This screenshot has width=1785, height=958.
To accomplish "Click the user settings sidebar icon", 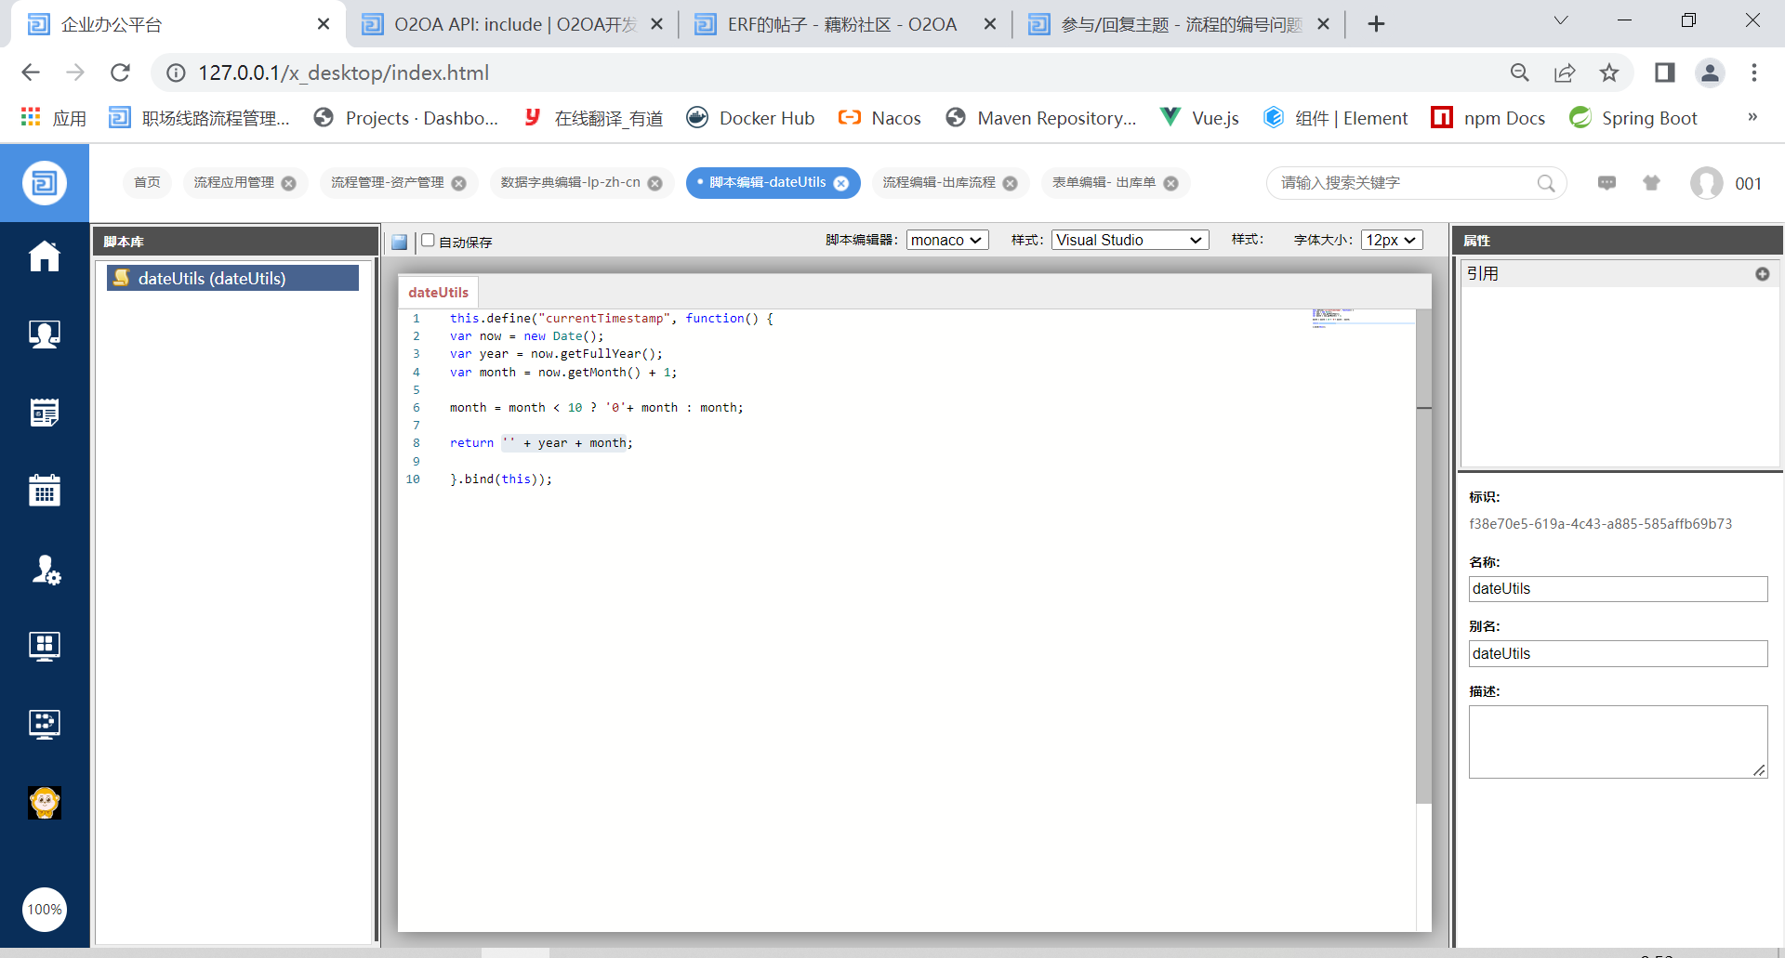I will pos(45,569).
